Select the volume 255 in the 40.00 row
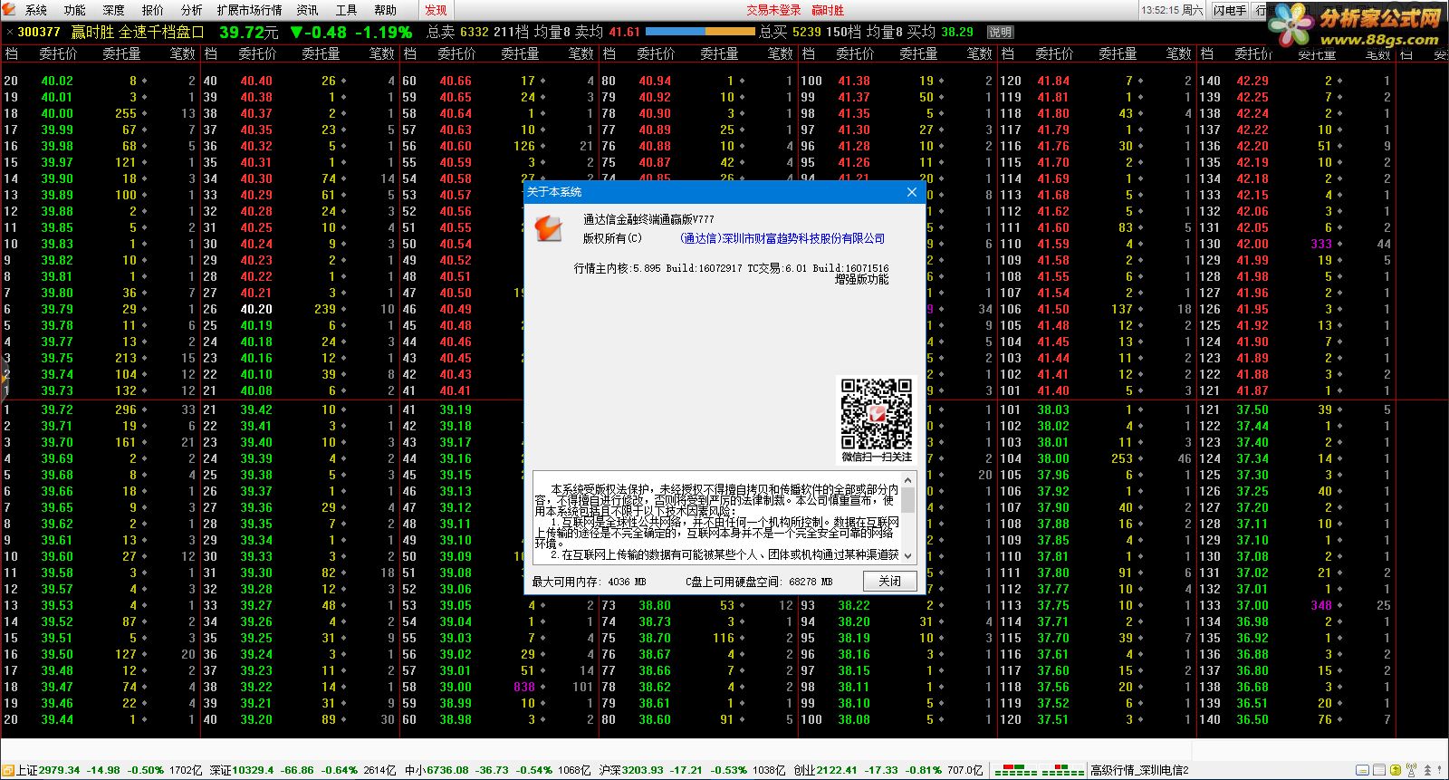Image resolution: width=1449 pixels, height=780 pixels. (126, 113)
